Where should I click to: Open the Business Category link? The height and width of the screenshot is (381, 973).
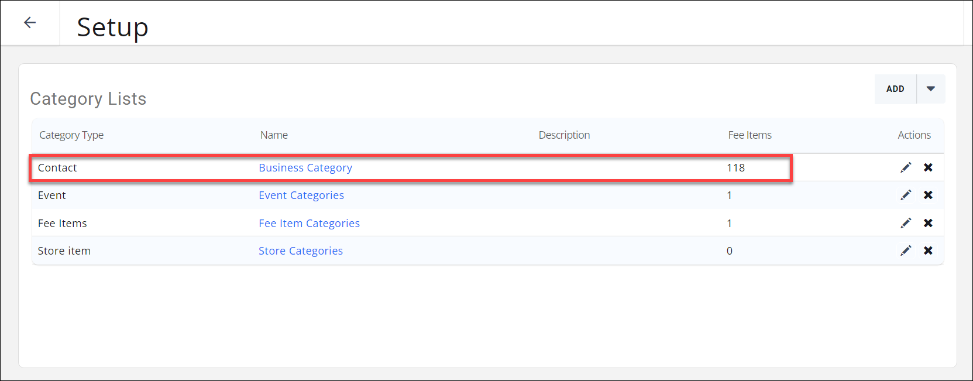point(305,168)
